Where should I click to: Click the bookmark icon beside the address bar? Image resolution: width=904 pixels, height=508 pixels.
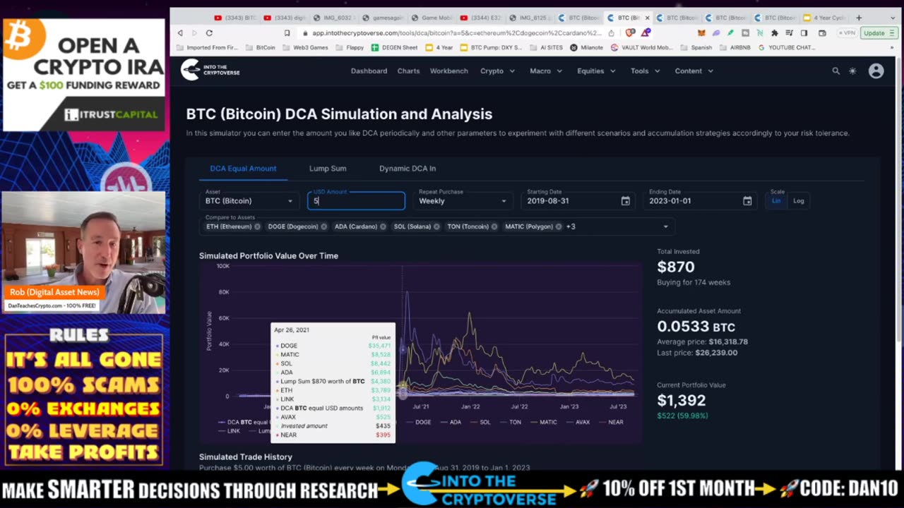[x=287, y=33]
